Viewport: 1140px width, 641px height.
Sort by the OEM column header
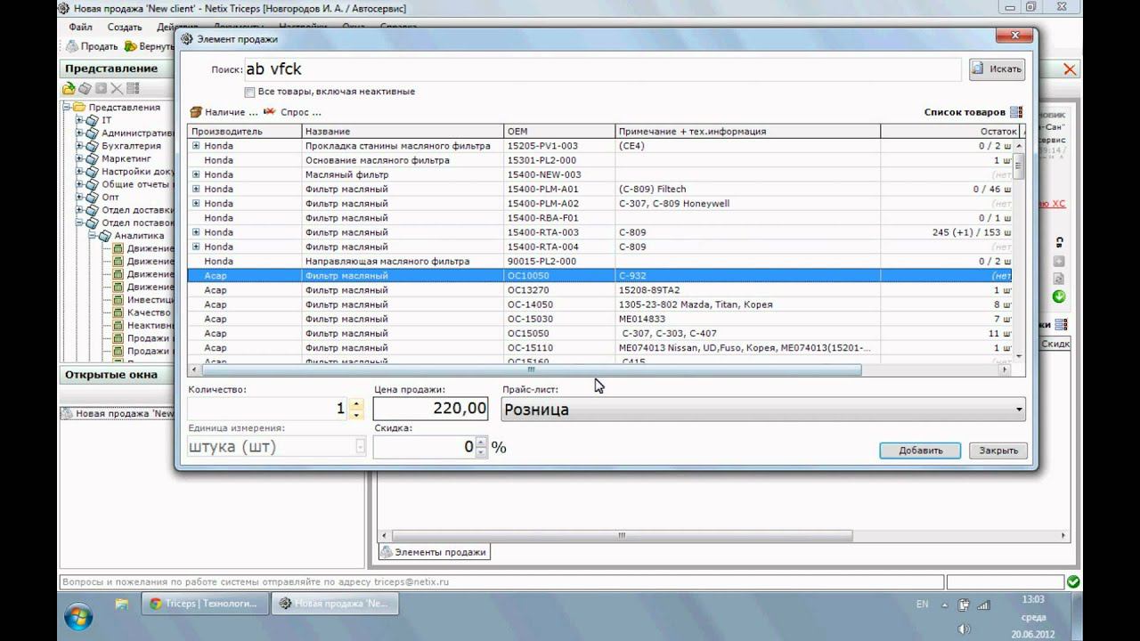(x=559, y=131)
